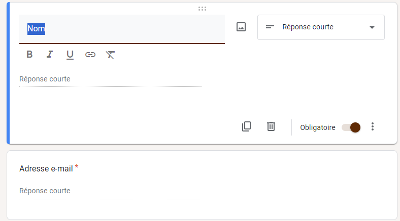Image resolution: width=400 pixels, height=221 pixels.
Task: Click the short-lines icon in the type selector
Action: [x=270, y=27]
